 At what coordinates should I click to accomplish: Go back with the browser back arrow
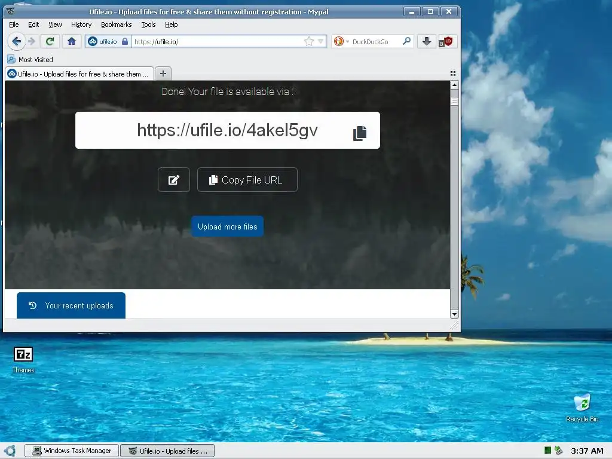(16, 41)
